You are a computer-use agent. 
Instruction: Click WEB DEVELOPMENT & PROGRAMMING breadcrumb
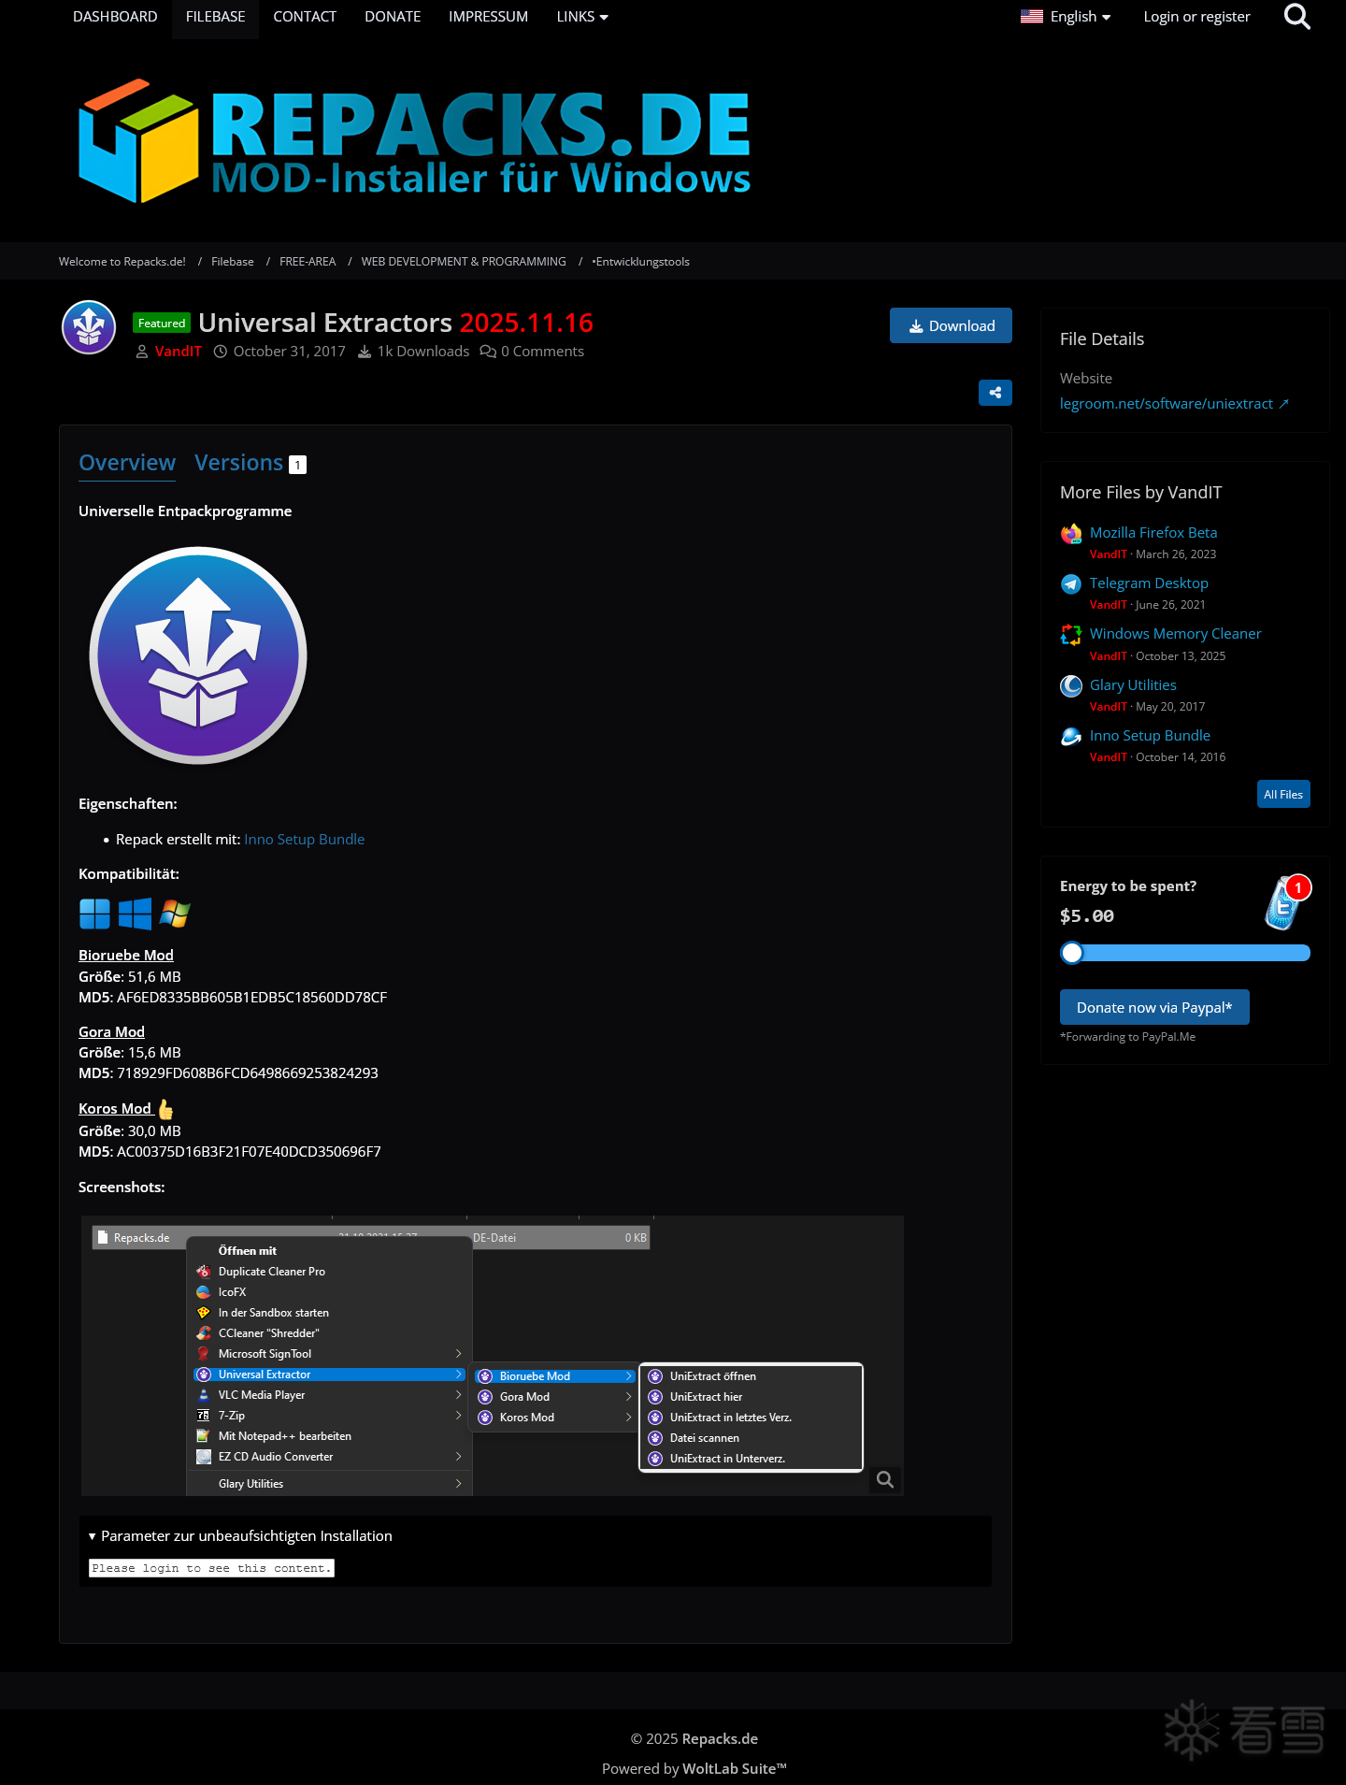coord(464,262)
